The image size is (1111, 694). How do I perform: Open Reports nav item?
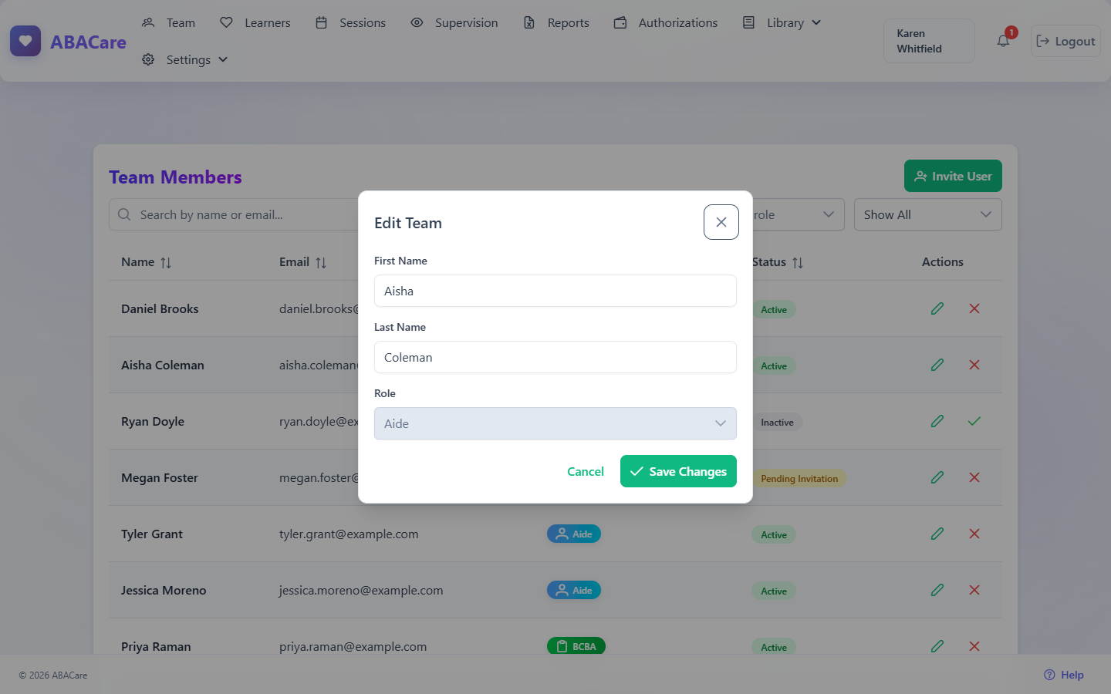[x=556, y=22]
